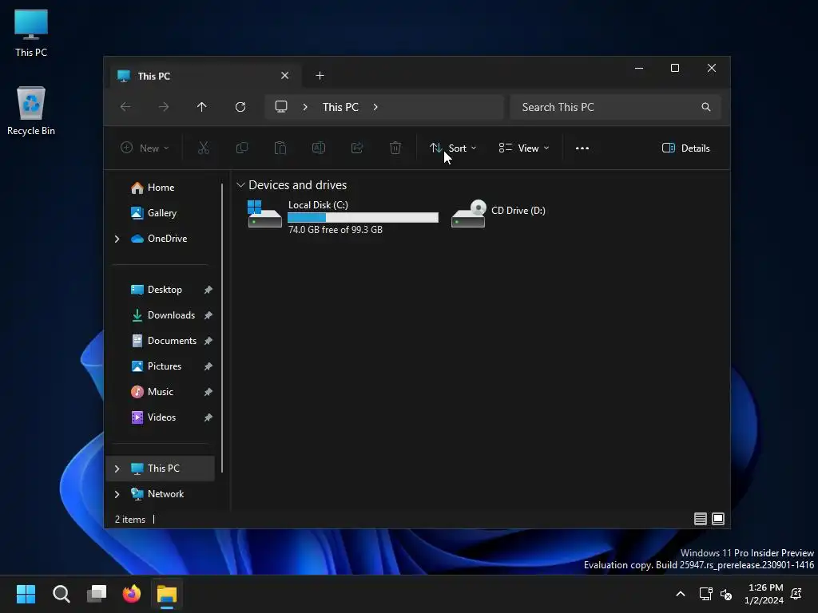Switch to details list view icon

click(700, 519)
